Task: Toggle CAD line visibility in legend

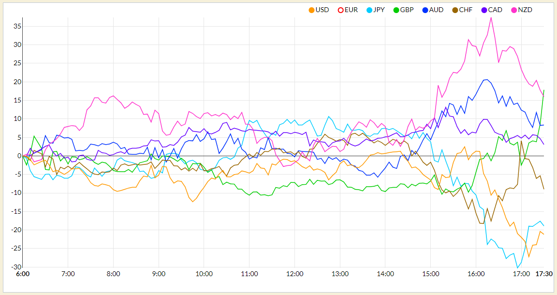Action: pos(484,10)
